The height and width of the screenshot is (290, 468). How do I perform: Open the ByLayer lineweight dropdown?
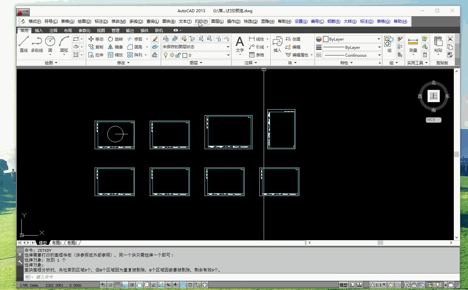tap(352, 47)
